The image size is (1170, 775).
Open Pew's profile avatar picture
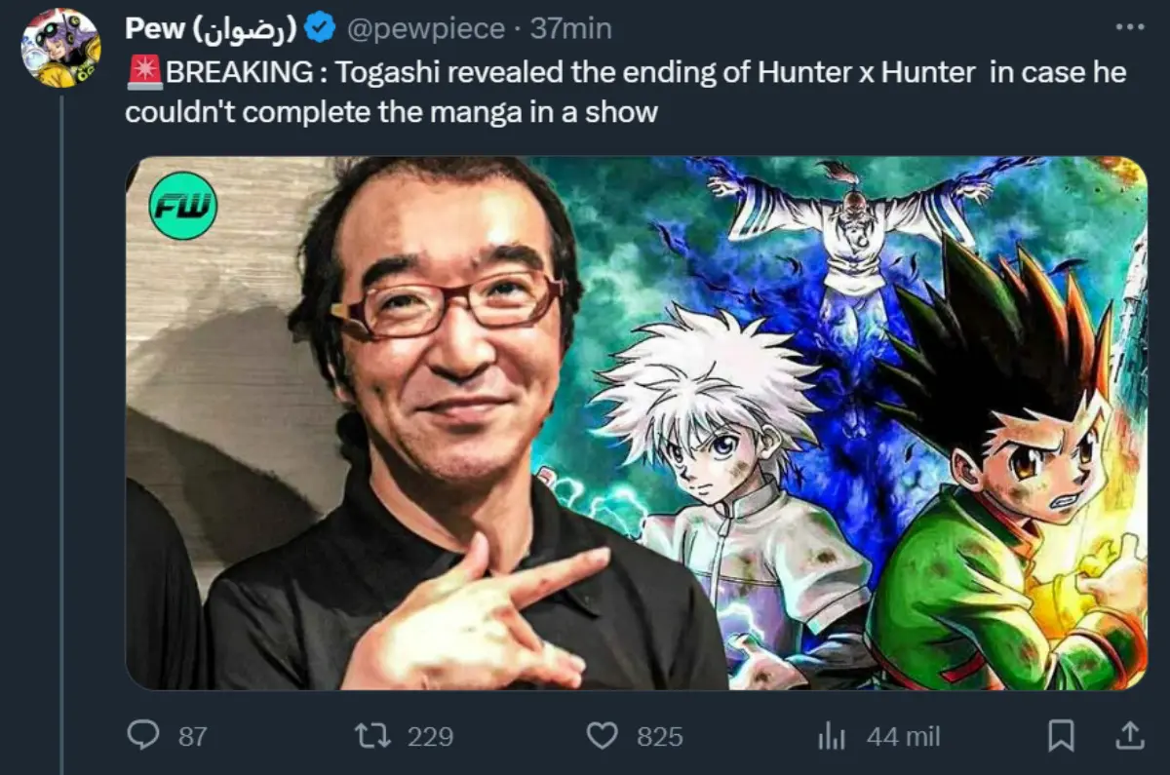(60, 48)
